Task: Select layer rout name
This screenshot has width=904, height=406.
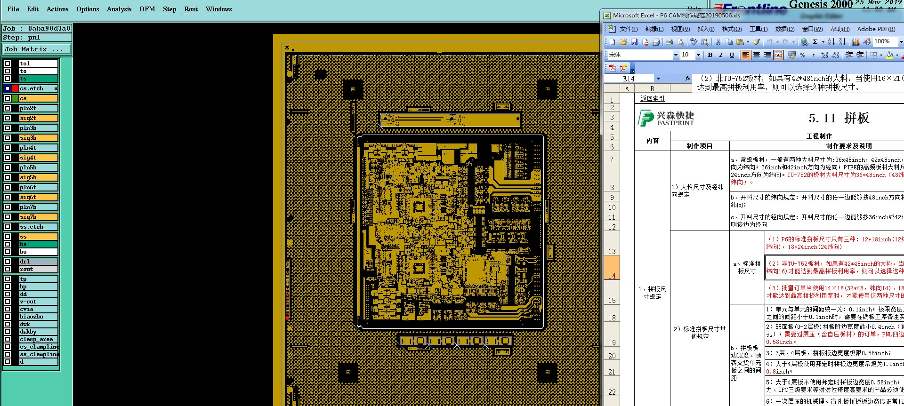Action: click(39, 269)
